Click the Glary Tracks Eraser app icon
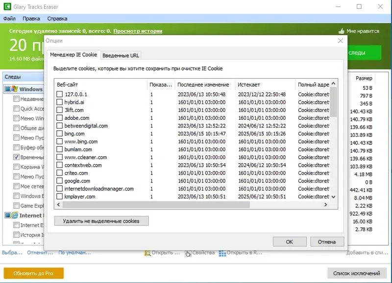The height and width of the screenshot is (283, 392). pos(7,6)
